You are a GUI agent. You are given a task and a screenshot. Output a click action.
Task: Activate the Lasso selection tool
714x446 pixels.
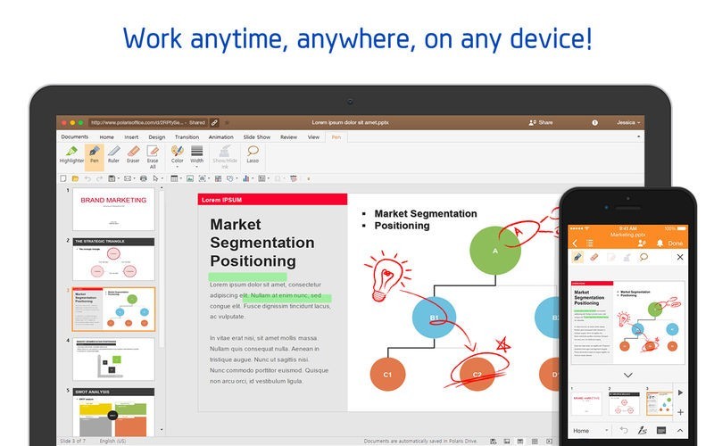tap(253, 154)
